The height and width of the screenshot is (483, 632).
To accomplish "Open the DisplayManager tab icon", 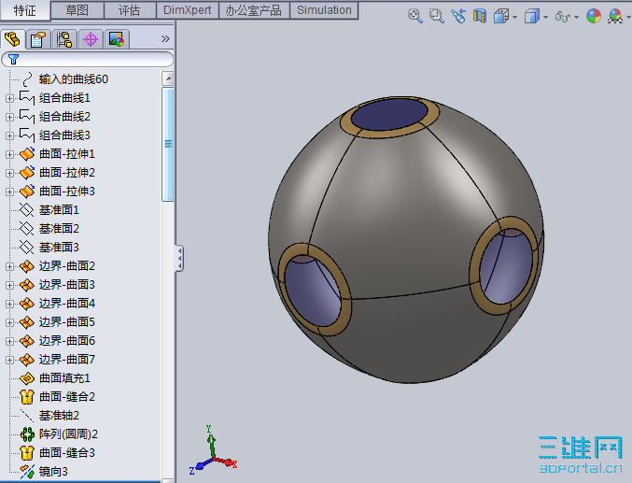I will 117,39.
